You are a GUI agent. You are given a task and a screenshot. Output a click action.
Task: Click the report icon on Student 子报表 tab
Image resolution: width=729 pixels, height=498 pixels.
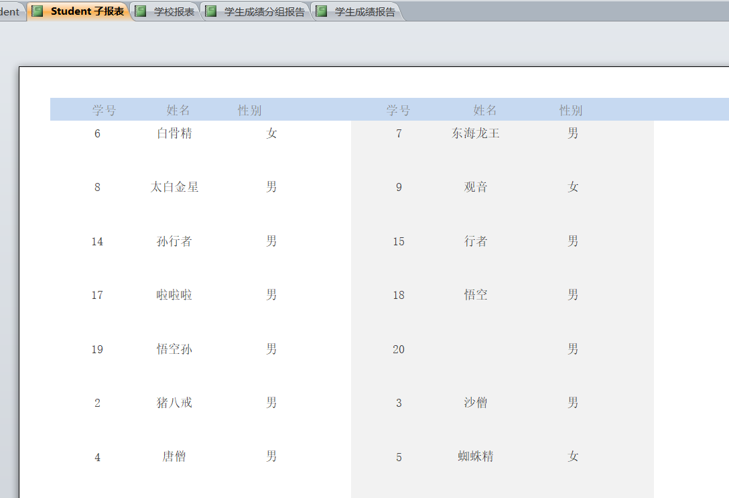[38, 11]
